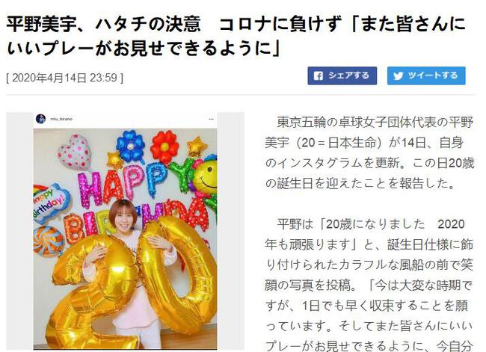Click the Twitter bird icon
This screenshot has height=352, width=486.
399,76
